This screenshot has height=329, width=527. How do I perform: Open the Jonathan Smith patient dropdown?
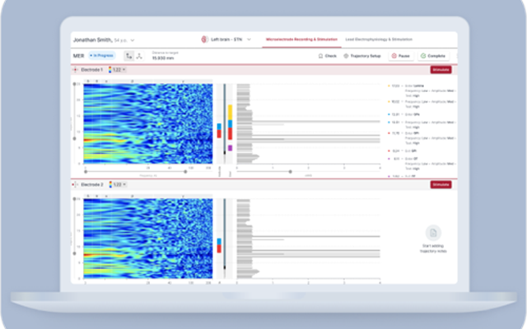104,40
